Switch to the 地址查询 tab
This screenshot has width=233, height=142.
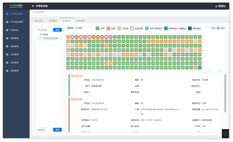(x=80, y=21)
